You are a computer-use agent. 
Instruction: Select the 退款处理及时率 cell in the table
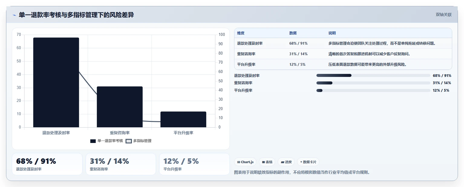[x=250, y=43]
